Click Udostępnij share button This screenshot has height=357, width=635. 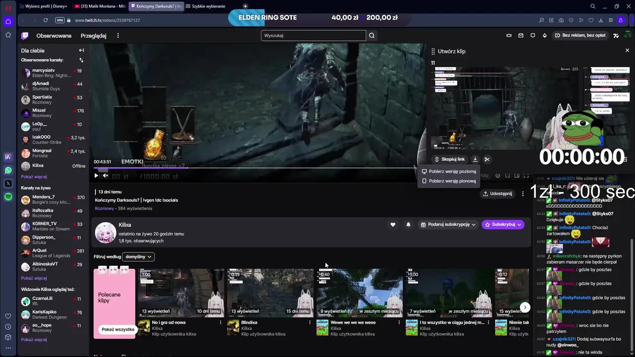click(x=497, y=194)
